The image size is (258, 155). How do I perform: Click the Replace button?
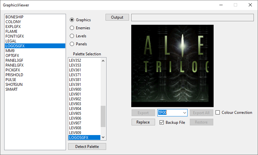(143, 122)
